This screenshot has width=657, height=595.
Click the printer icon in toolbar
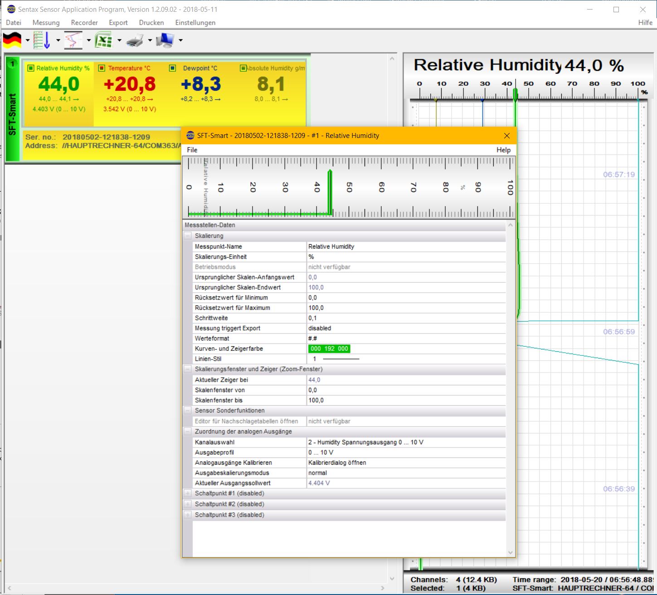click(x=134, y=40)
